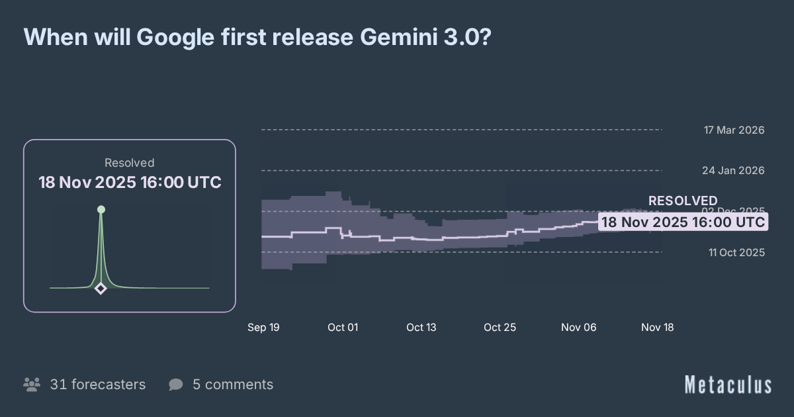The image size is (794, 417).
Task: Click the 17 Mar 2026 y-axis label
Action: coord(734,130)
